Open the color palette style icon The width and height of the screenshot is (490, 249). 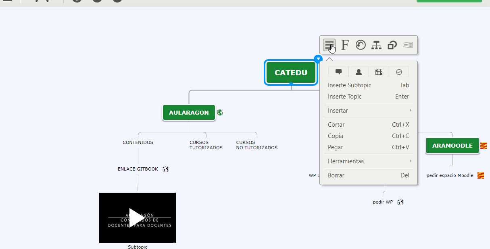pos(361,45)
